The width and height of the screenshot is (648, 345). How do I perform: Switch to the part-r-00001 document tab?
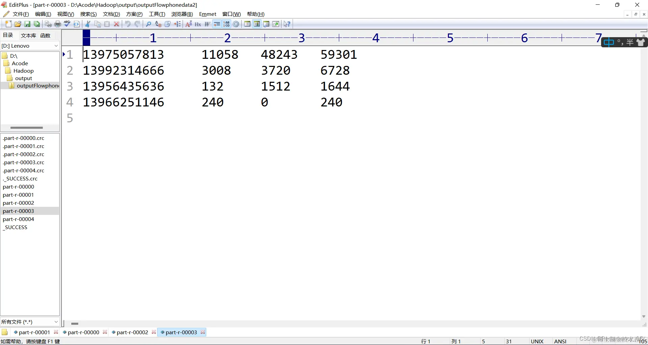pos(34,332)
